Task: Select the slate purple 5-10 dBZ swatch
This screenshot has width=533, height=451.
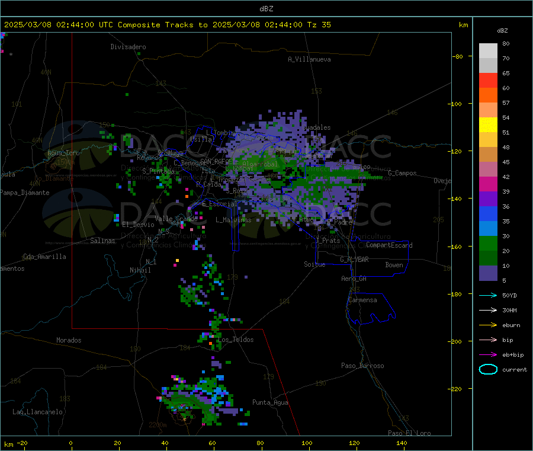Action: (488, 273)
